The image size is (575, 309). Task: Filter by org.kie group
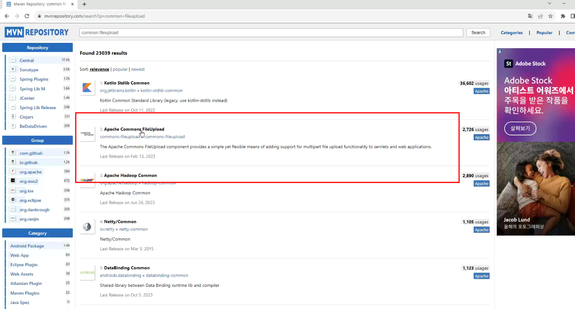click(26, 191)
